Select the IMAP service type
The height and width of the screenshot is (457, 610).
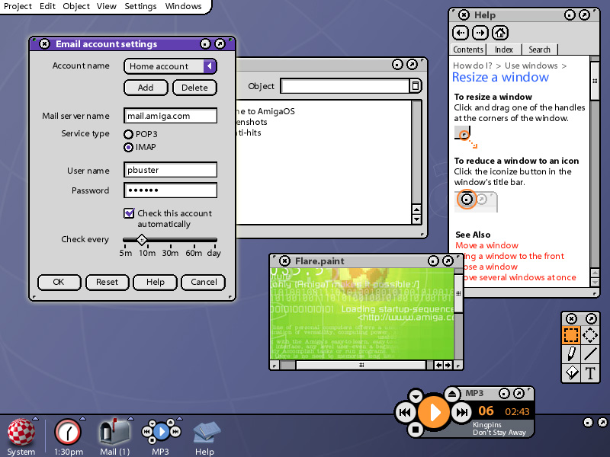(129, 147)
